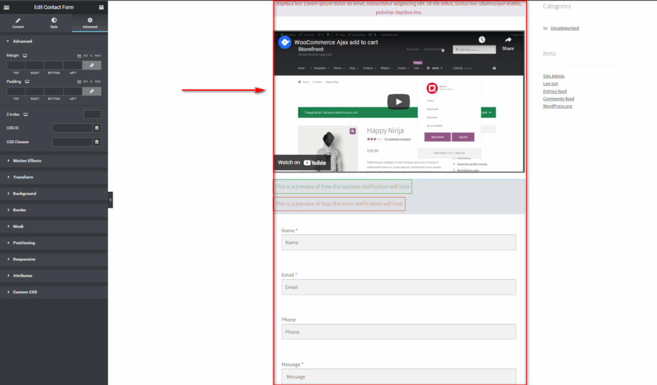657x385 pixels.
Task: Open Watch on YouTube link
Action: pos(302,162)
